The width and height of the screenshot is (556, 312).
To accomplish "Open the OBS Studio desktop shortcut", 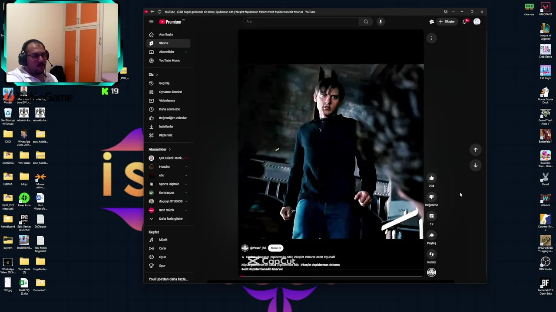I will (546, 263).
